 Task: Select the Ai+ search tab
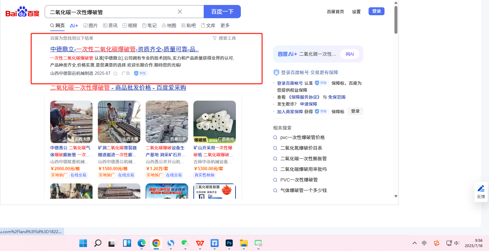[x=74, y=25]
